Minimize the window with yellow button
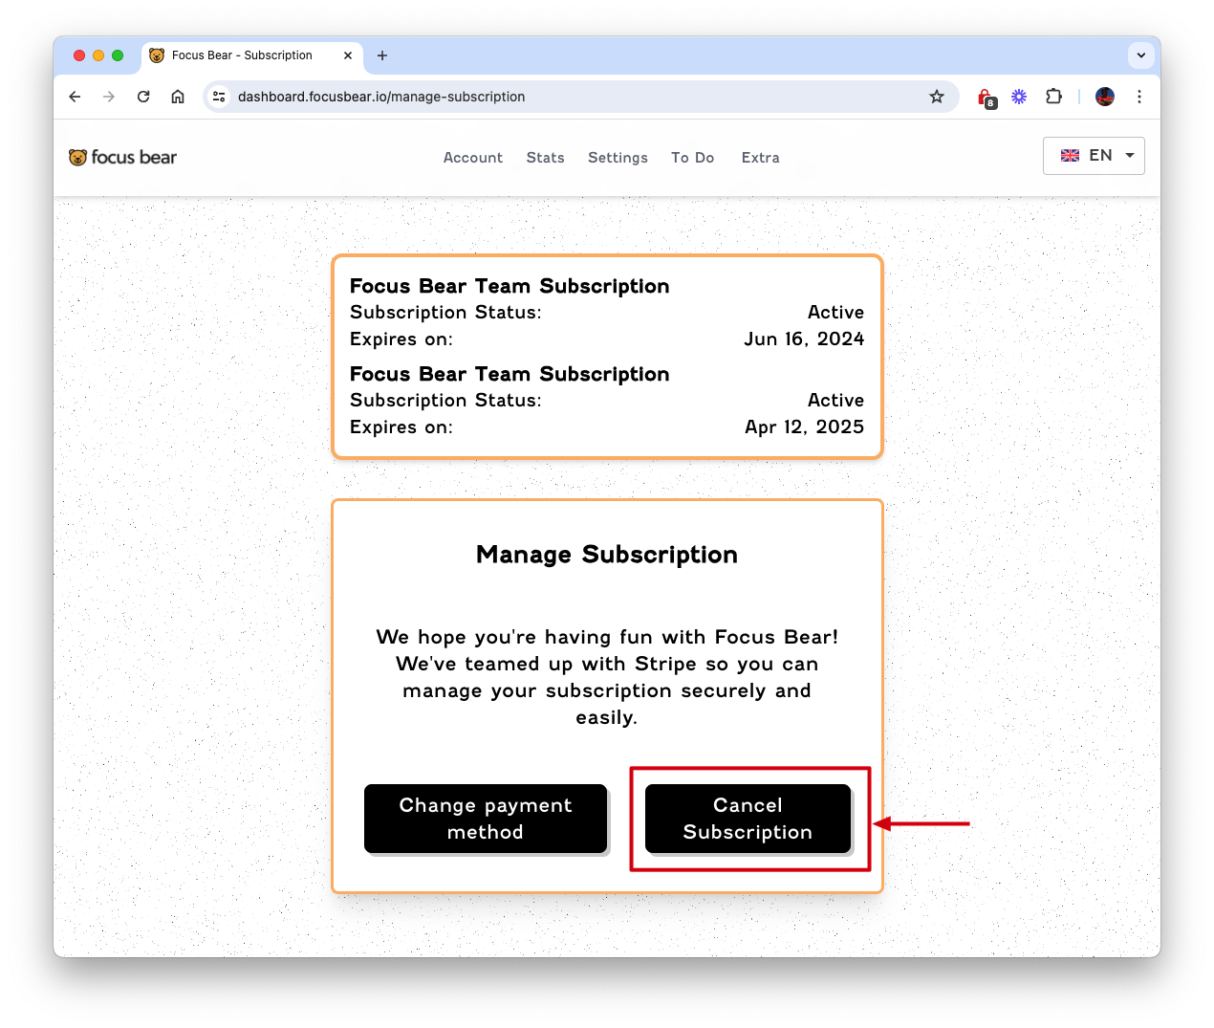 (98, 55)
